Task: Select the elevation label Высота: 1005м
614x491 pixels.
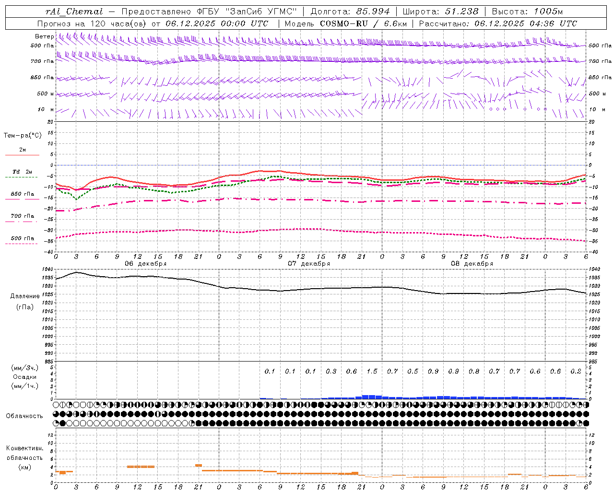Action: (x=527, y=12)
